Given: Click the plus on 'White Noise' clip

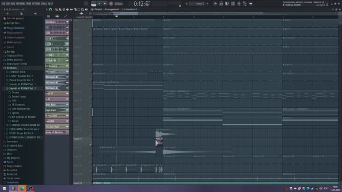Looking at the screenshot, I should coord(67,105).
